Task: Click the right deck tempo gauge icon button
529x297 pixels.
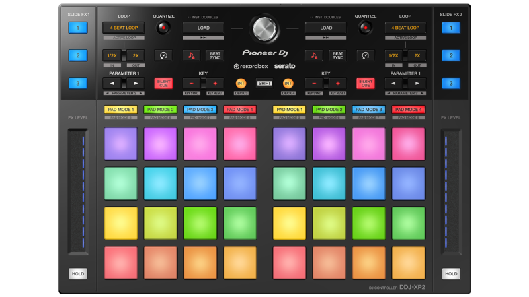Action: (365, 56)
